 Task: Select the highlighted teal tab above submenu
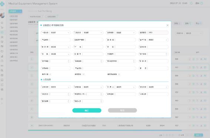coord(15,11)
